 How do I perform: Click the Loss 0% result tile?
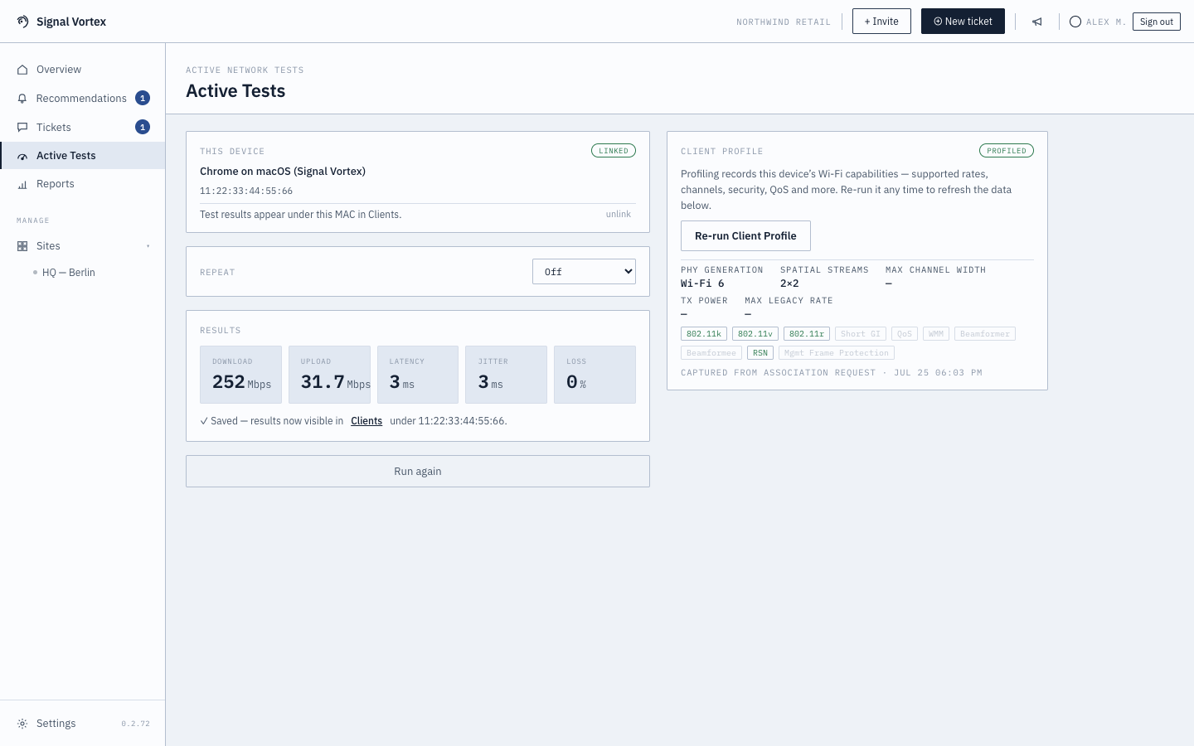tap(595, 375)
